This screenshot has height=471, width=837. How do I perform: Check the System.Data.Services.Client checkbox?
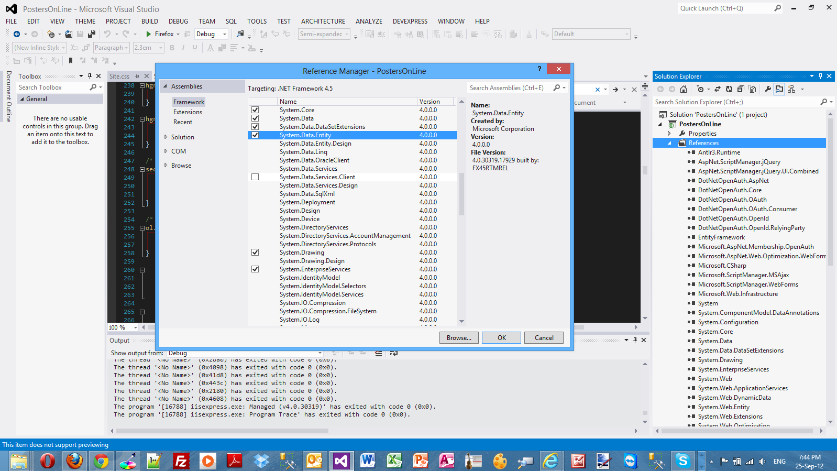click(255, 177)
